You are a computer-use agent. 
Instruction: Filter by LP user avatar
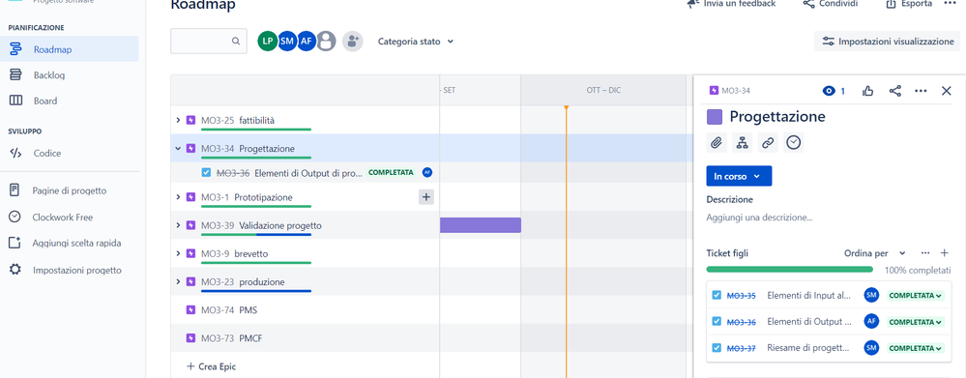pos(268,42)
